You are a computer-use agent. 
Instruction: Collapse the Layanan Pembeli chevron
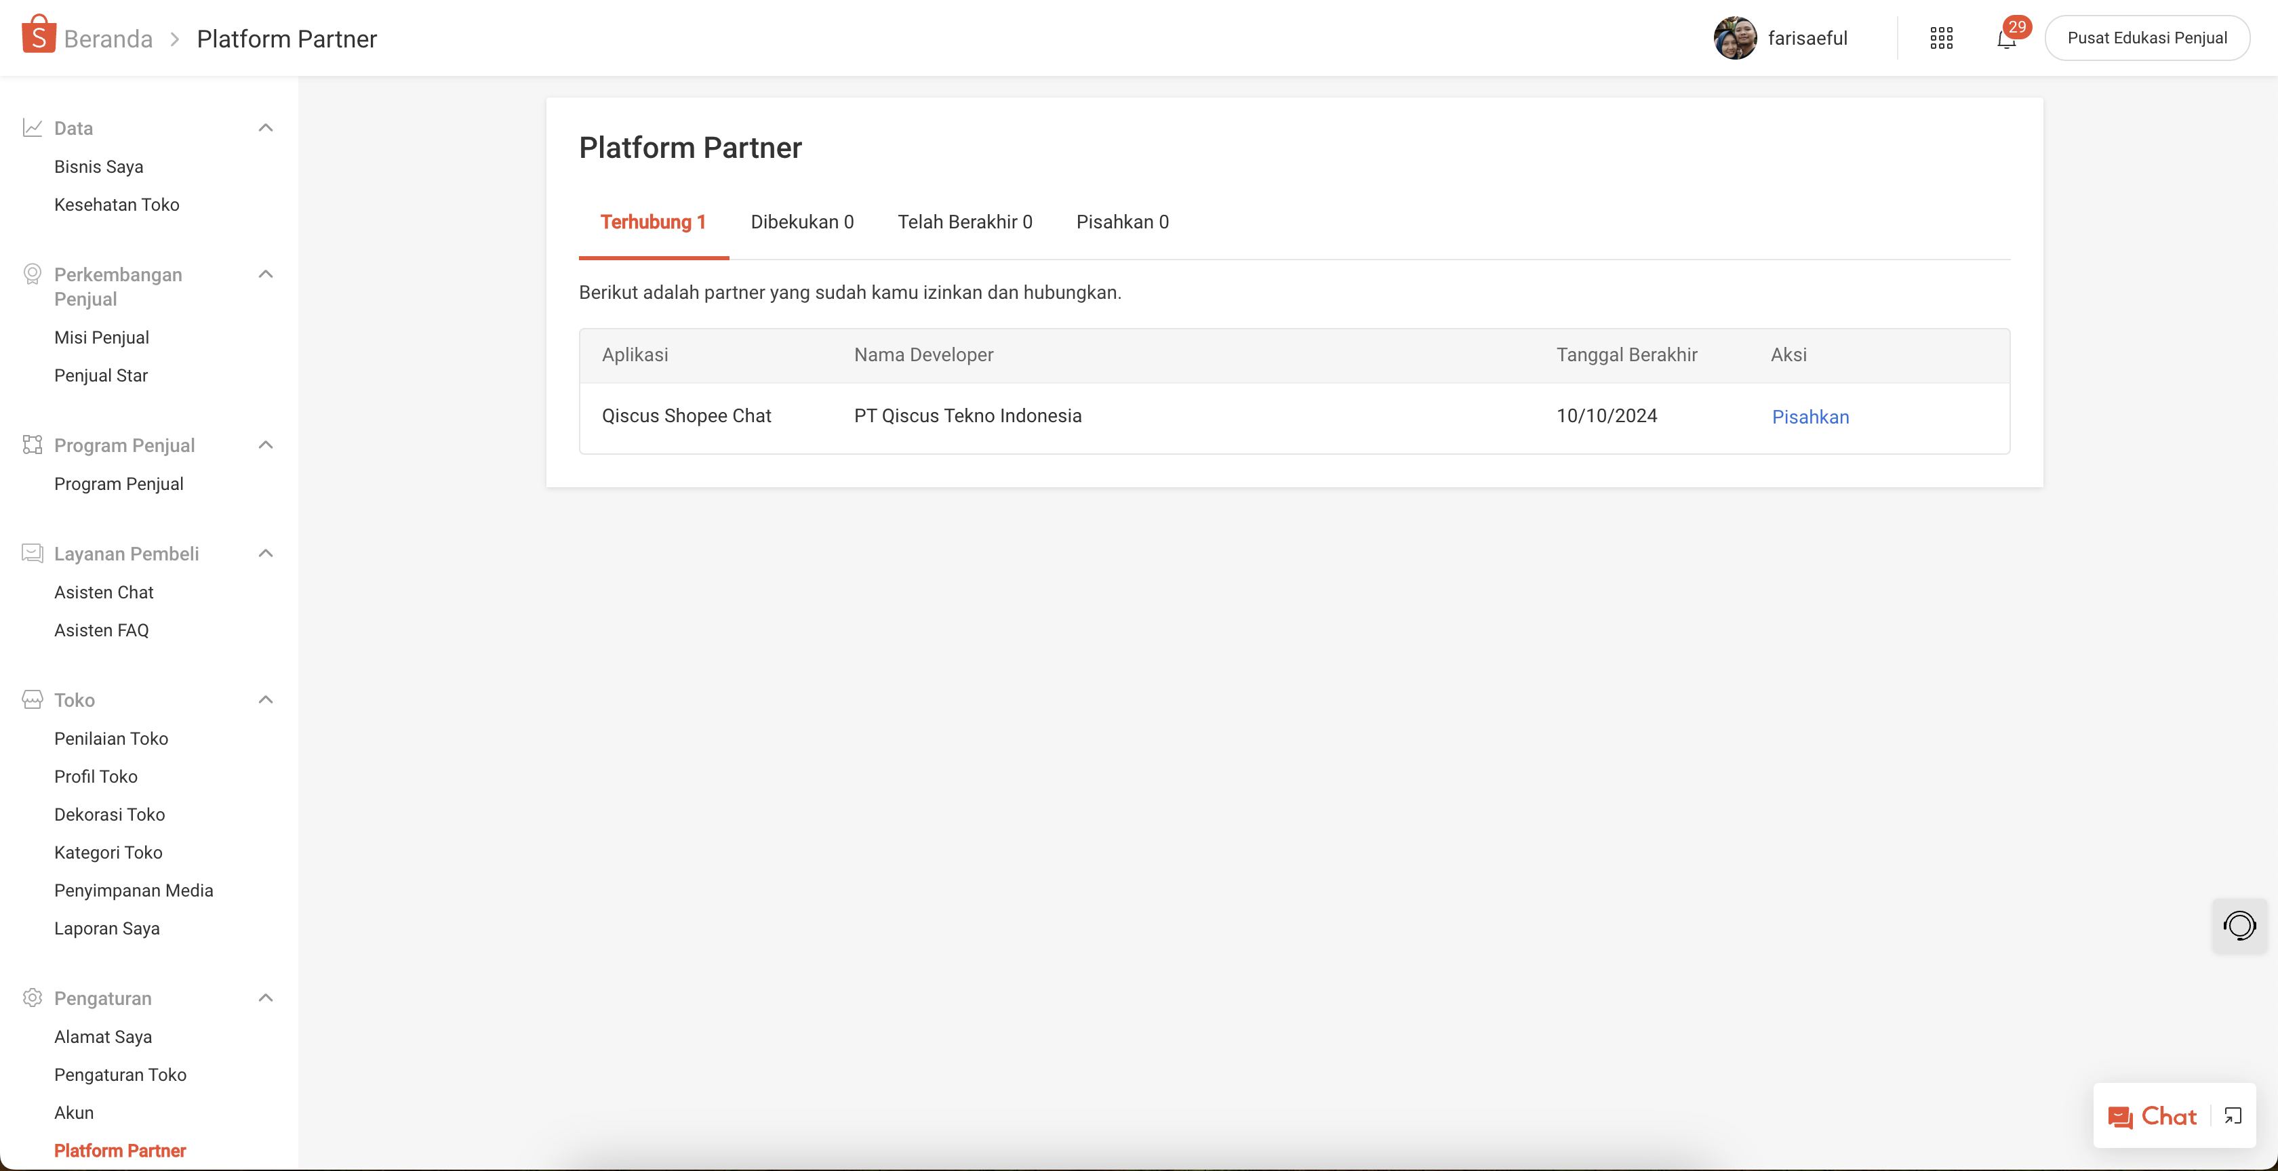coord(265,553)
